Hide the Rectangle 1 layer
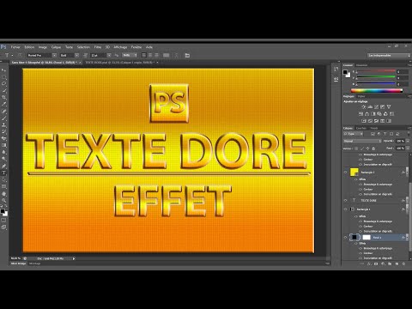 [345, 209]
